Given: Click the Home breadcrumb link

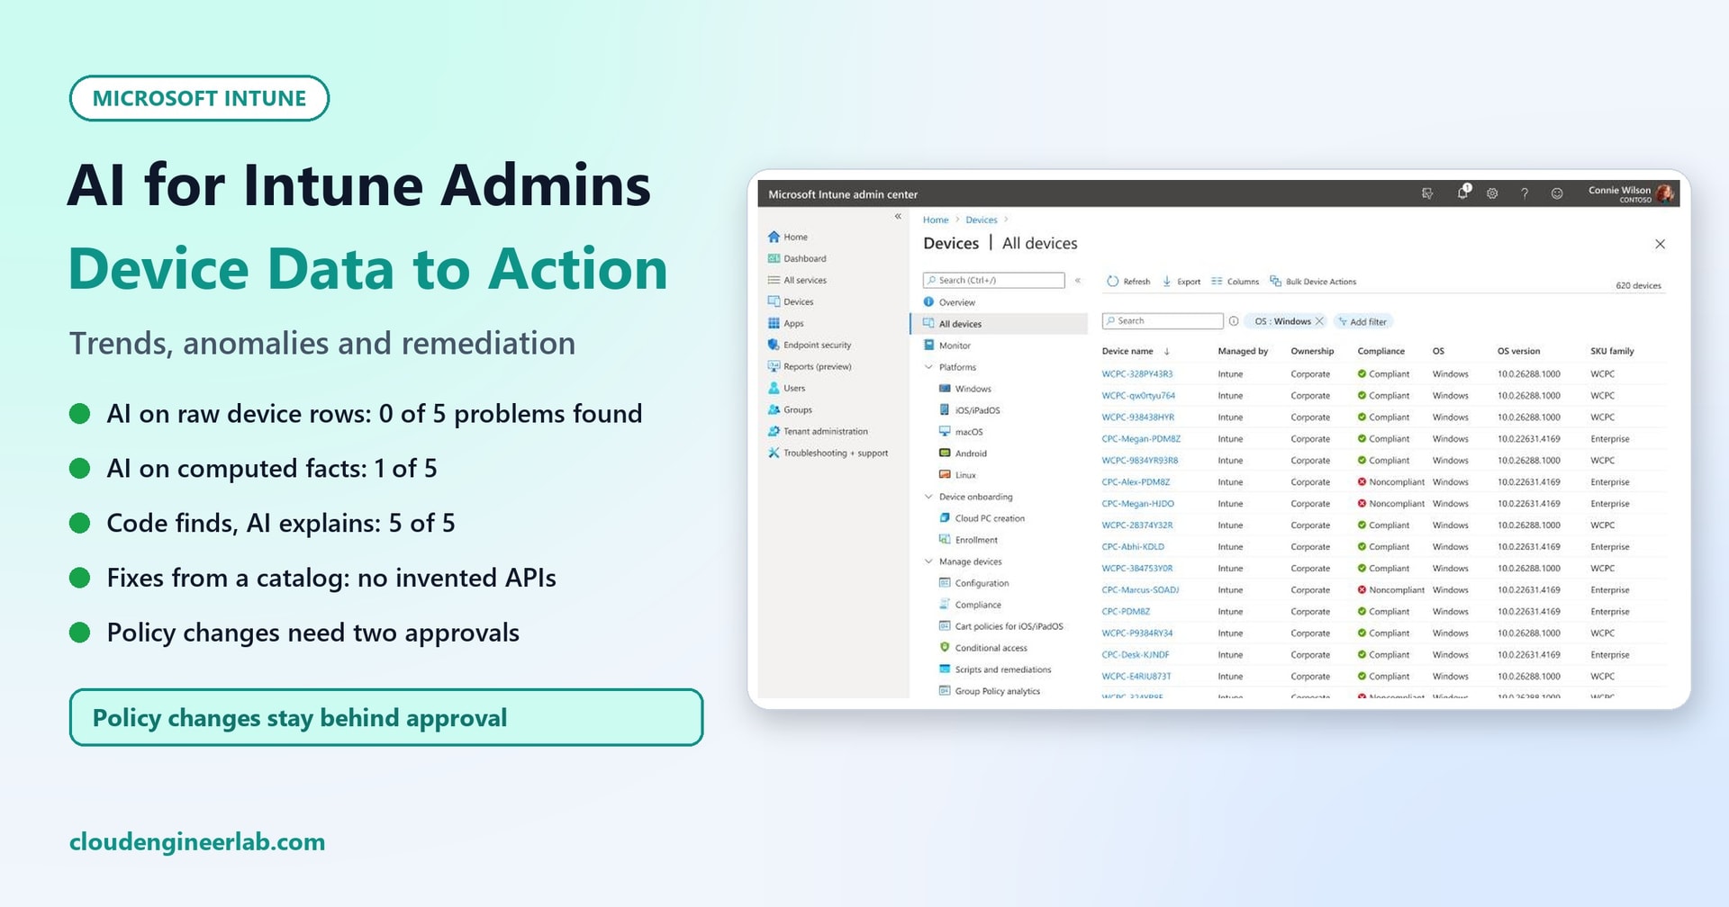Looking at the screenshot, I should point(936,220).
